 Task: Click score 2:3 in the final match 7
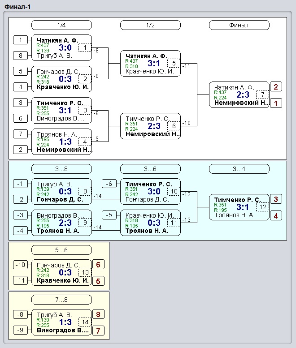[243, 95]
